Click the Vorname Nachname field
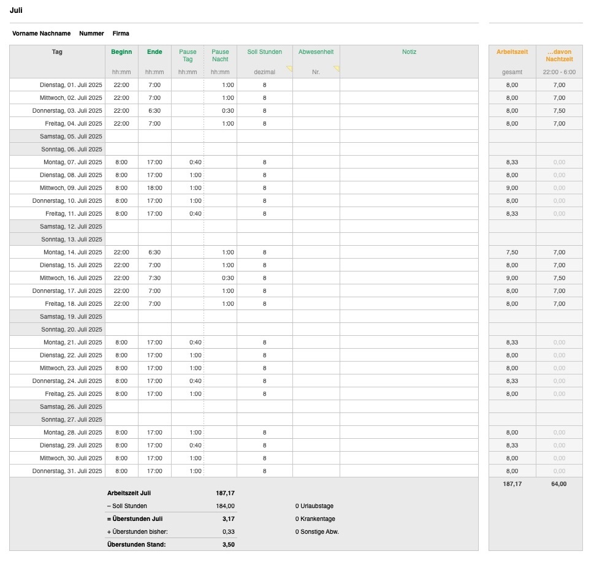The height and width of the screenshot is (562, 594). click(x=41, y=34)
